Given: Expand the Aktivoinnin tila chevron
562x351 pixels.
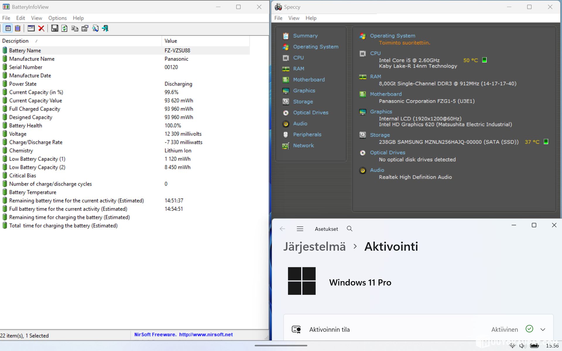Looking at the screenshot, I should (x=543, y=330).
